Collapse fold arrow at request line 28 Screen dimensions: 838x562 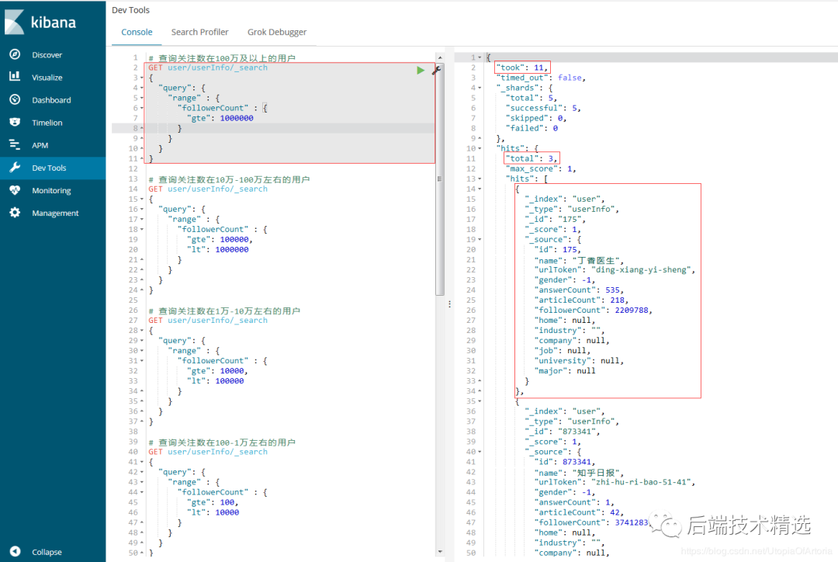pyautogui.click(x=142, y=331)
